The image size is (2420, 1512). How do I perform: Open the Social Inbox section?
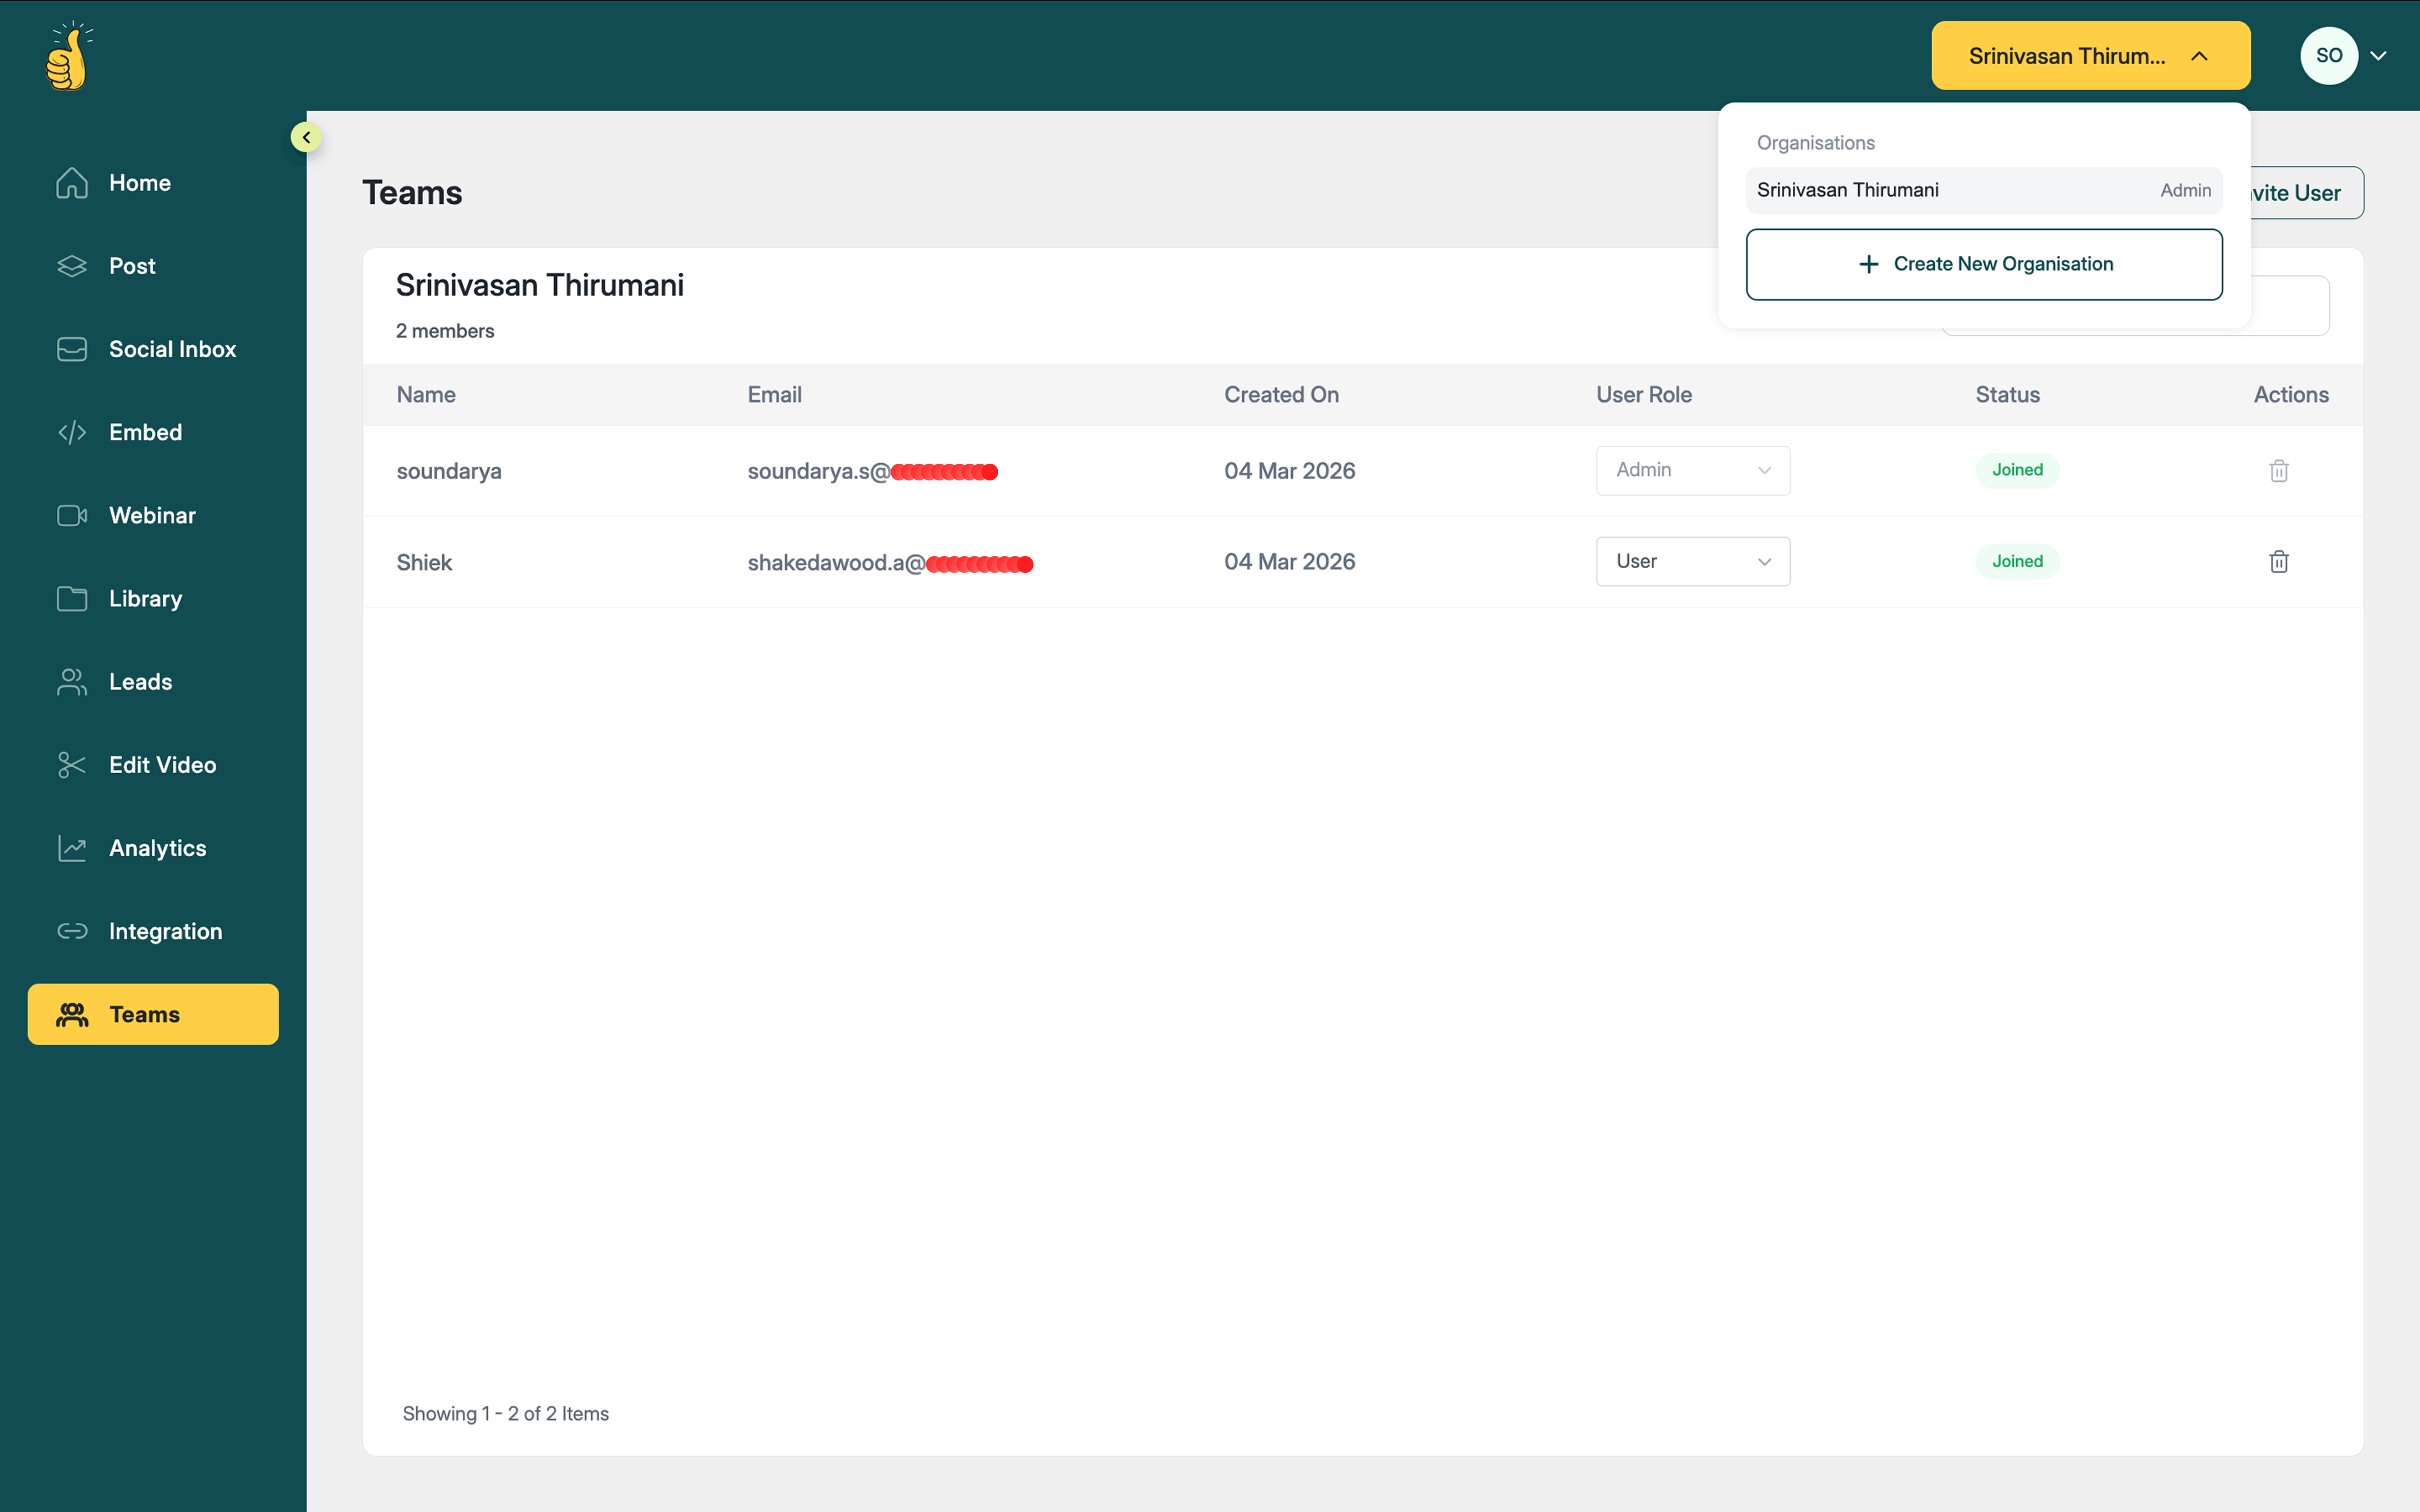(172, 349)
